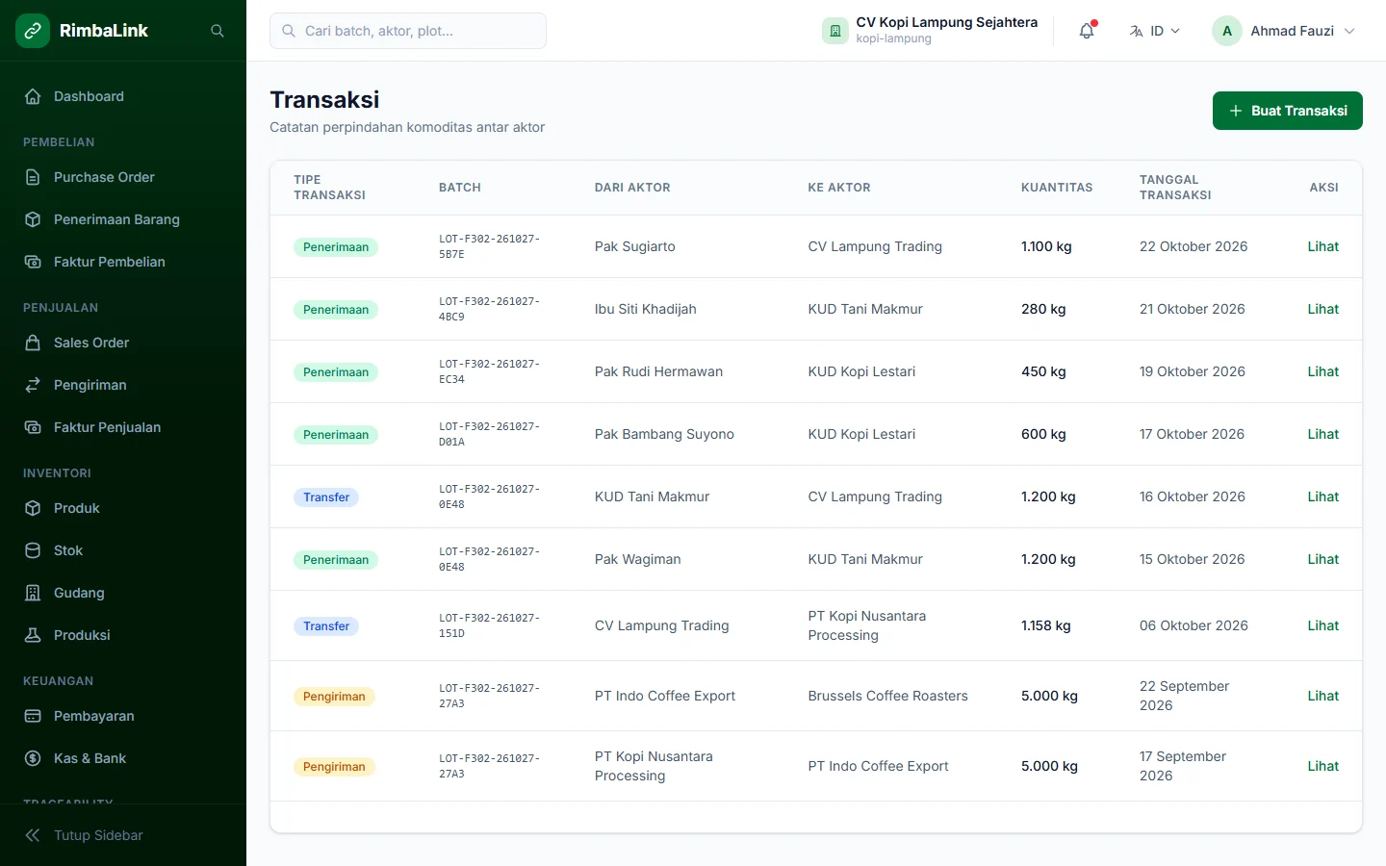
Task: Click Lihat for 06 Oktober 2026 row
Action: tap(1322, 625)
